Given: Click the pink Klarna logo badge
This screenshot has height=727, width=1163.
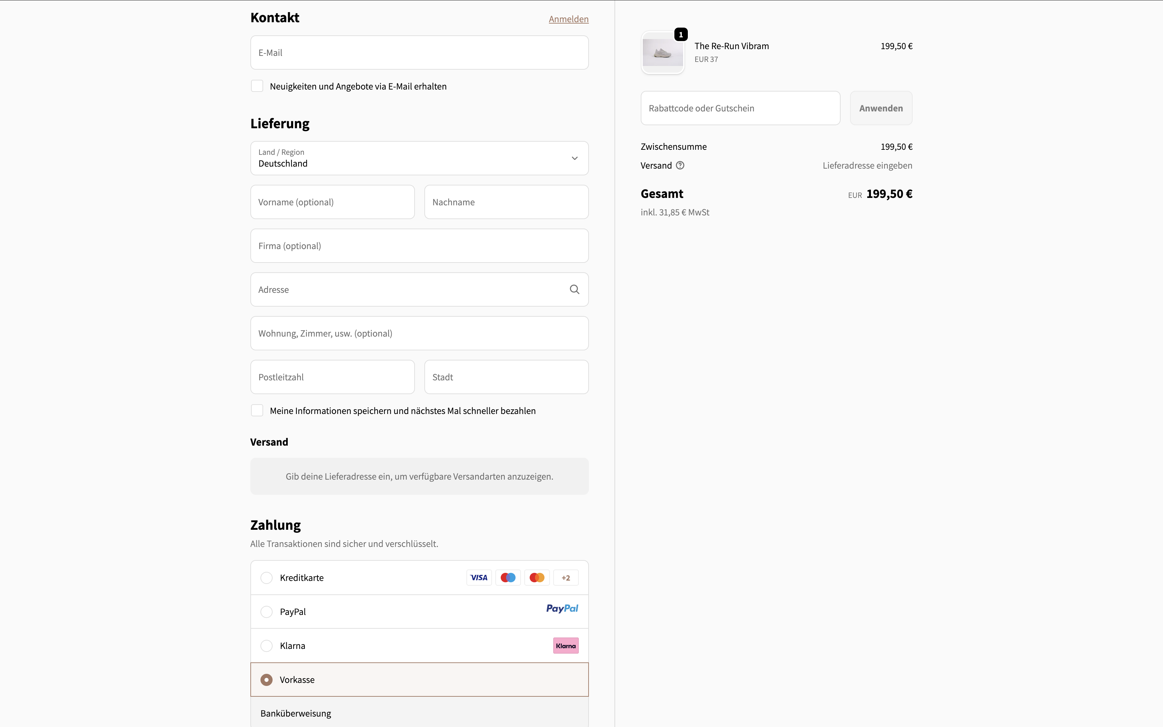Looking at the screenshot, I should click(566, 646).
